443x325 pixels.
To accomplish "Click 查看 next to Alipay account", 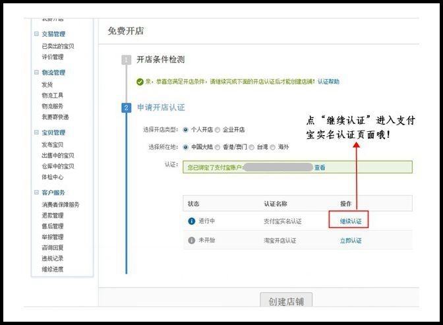I will [x=320, y=167].
